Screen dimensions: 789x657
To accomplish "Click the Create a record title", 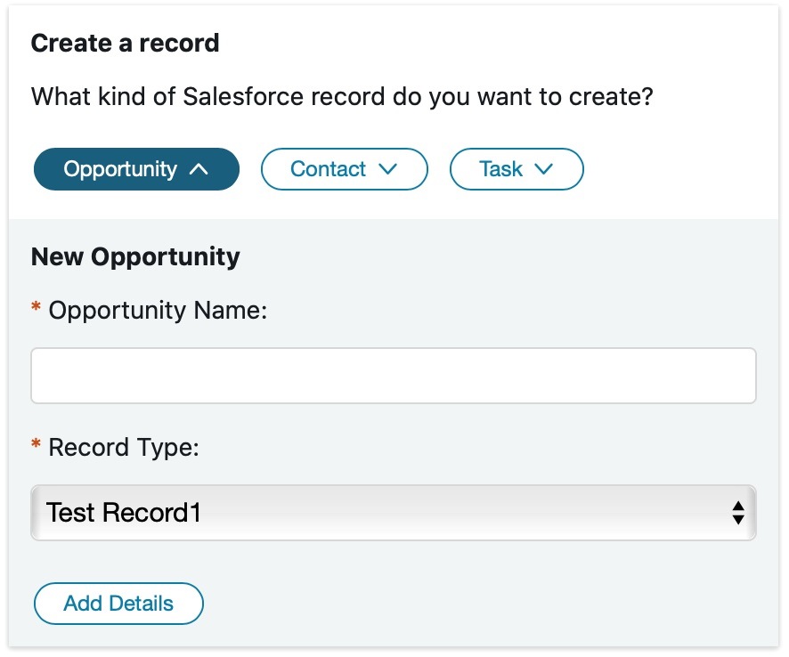I will click(x=126, y=43).
